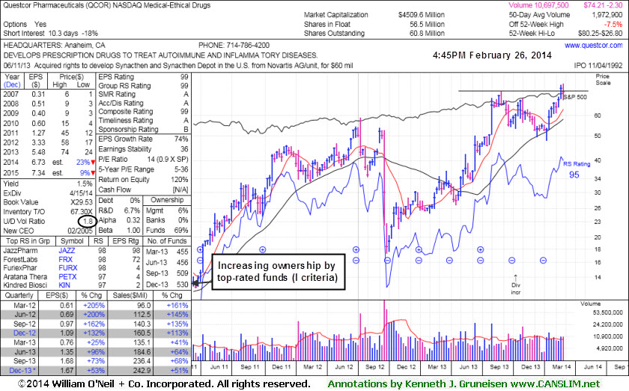
Task: Click the 'New CEO' row label
Action: click(19, 231)
